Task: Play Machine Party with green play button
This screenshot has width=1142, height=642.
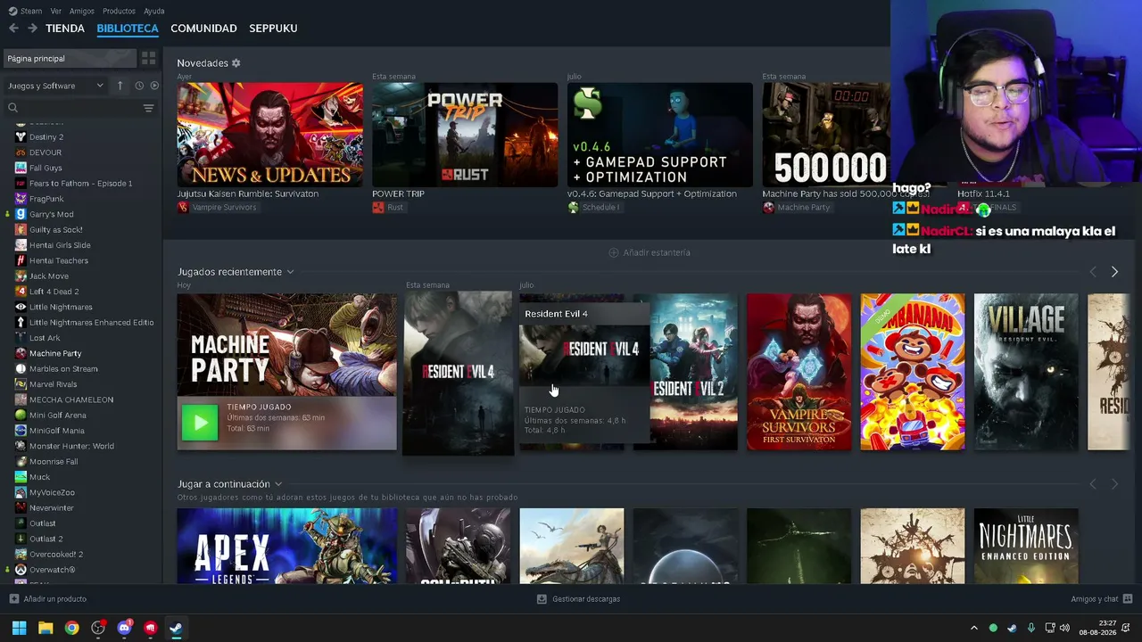Action: point(199,423)
